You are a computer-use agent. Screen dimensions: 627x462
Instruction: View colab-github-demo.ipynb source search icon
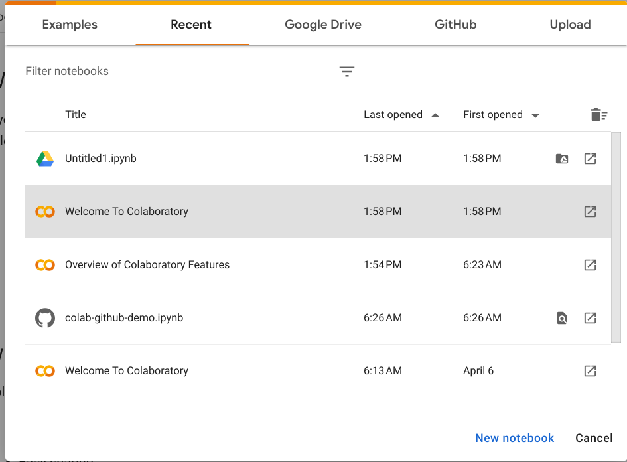click(x=562, y=318)
